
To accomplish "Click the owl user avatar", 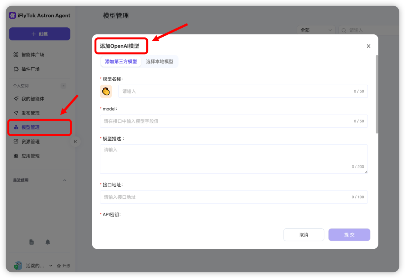I will click(x=18, y=265).
